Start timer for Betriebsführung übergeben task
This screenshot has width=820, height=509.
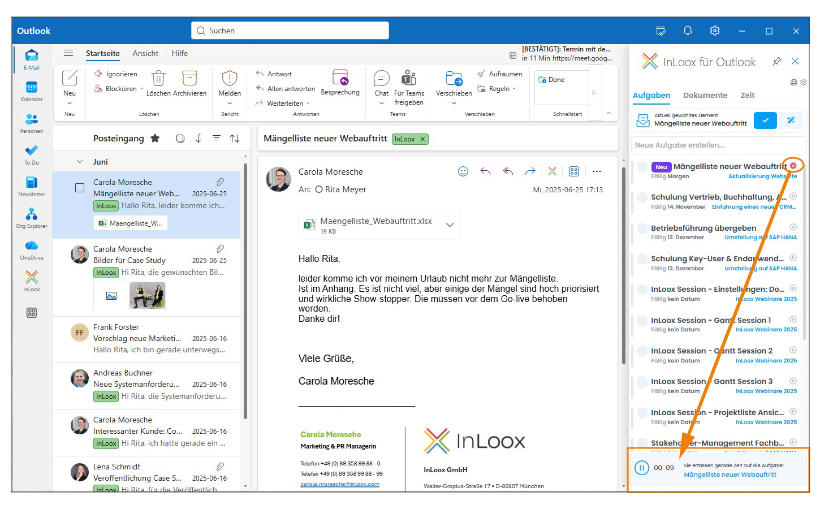[x=793, y=227]
